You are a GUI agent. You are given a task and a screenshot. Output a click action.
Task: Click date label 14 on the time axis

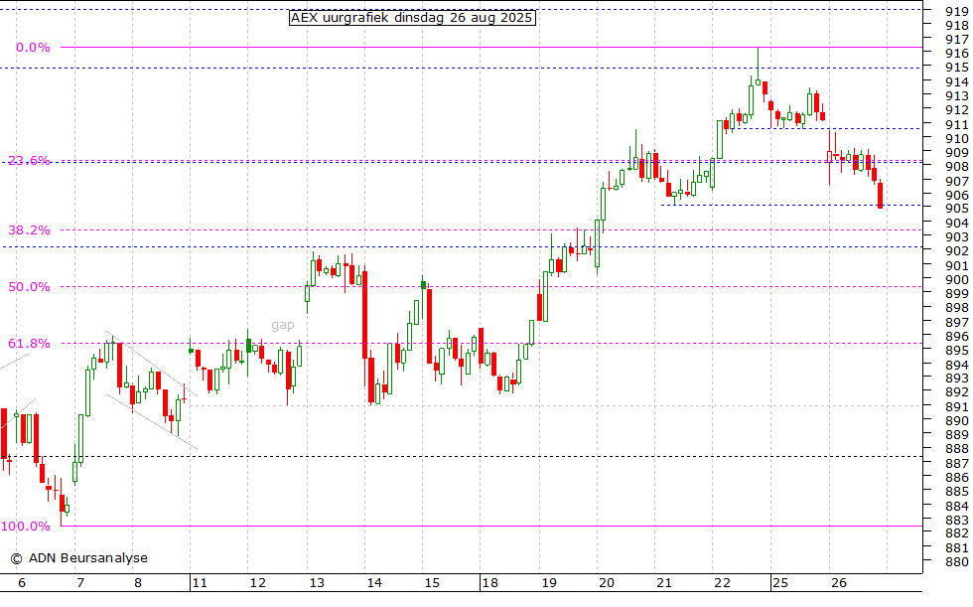click(374, 583)
